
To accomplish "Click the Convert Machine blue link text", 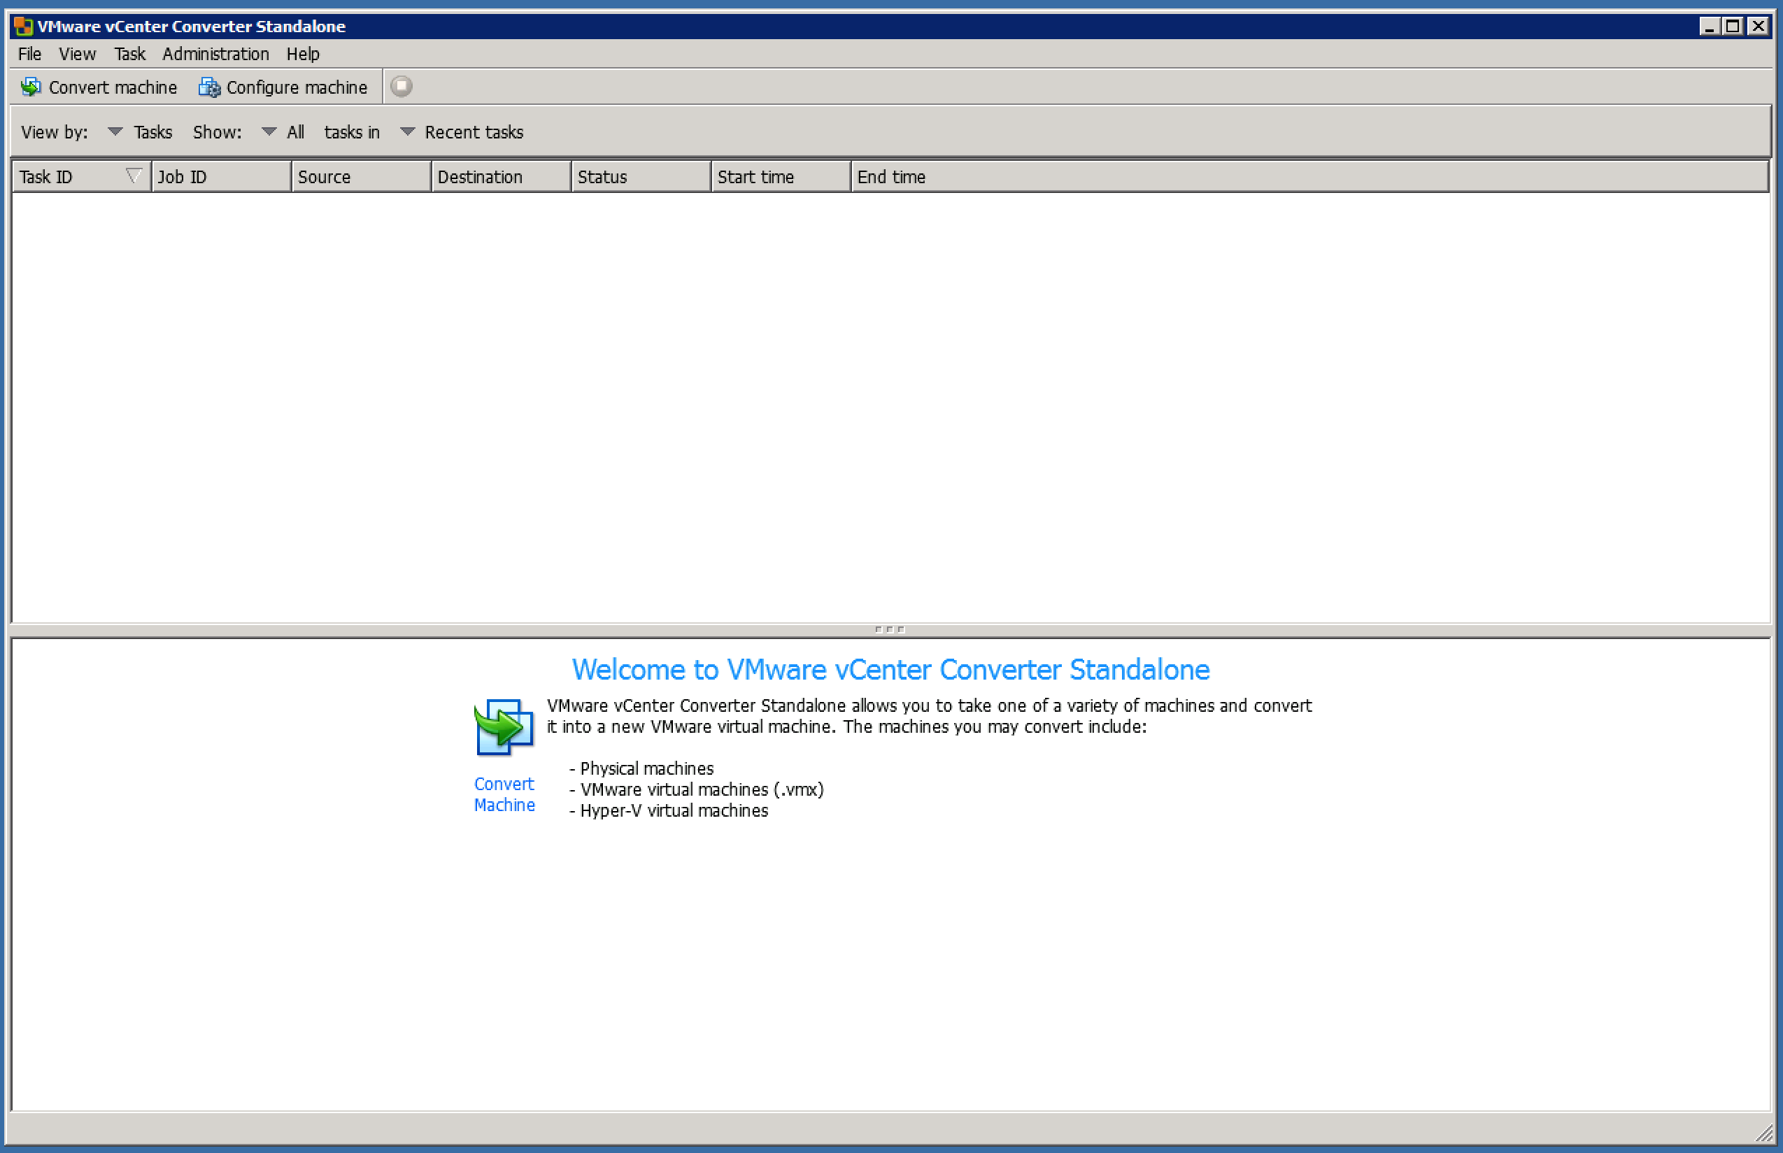I will click(504, 794).
